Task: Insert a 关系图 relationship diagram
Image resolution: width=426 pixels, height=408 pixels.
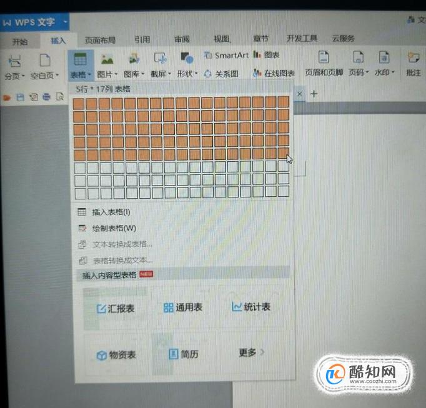Action: (x=221, y=74)
